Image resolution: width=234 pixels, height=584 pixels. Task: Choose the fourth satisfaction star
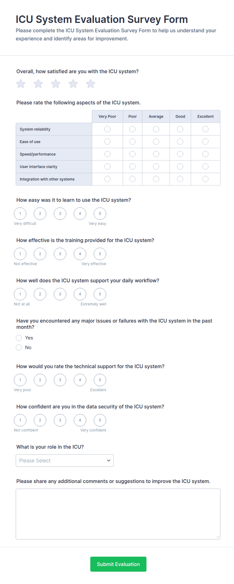point(73,84)
